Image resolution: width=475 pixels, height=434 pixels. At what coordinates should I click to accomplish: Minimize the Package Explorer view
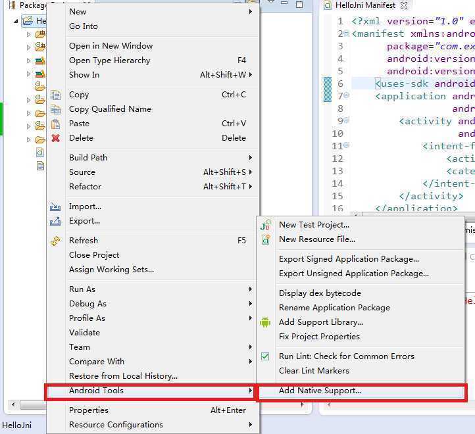[284, 3]
